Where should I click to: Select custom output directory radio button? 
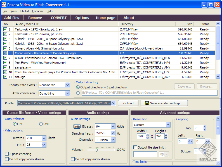[x=78, y=93]
